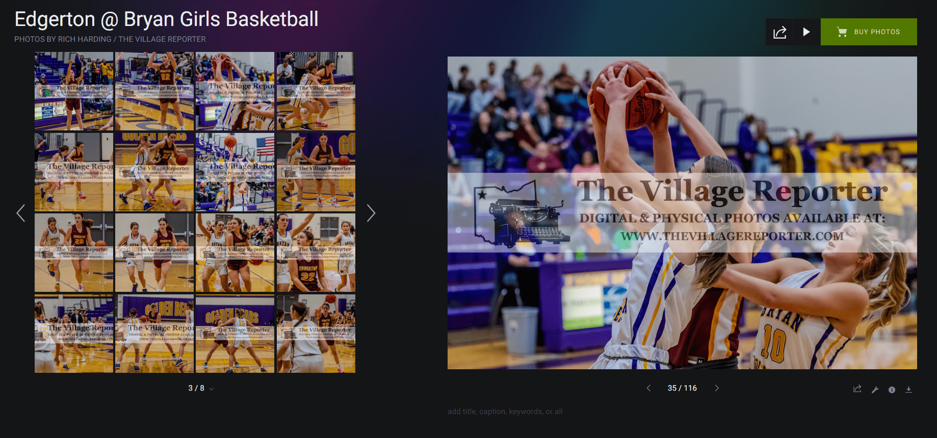Select the thumbnail showing player number 22 close-up

316,253
